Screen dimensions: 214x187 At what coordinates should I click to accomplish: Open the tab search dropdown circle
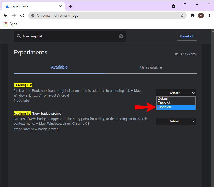[x=173, y=6]
